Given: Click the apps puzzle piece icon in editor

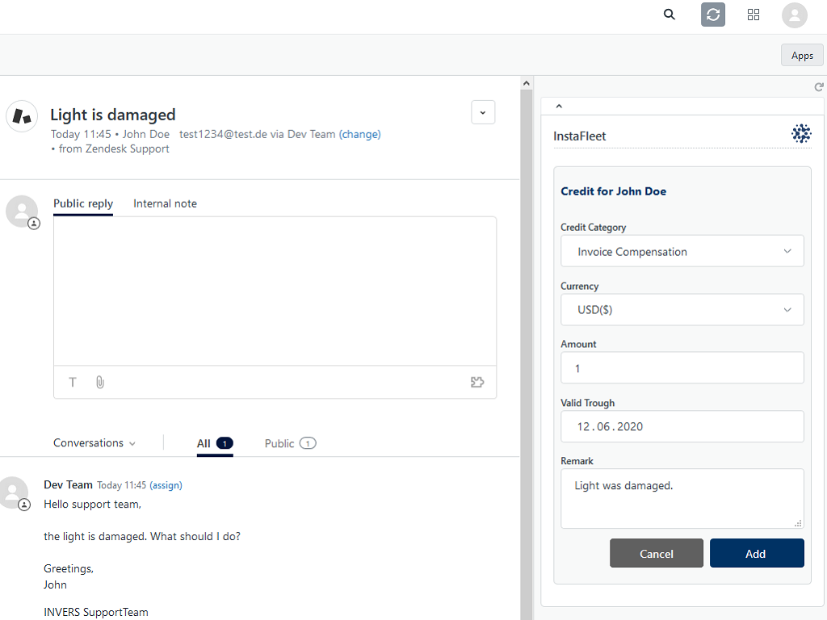Looking at the screenshot, I should point(477,382).
